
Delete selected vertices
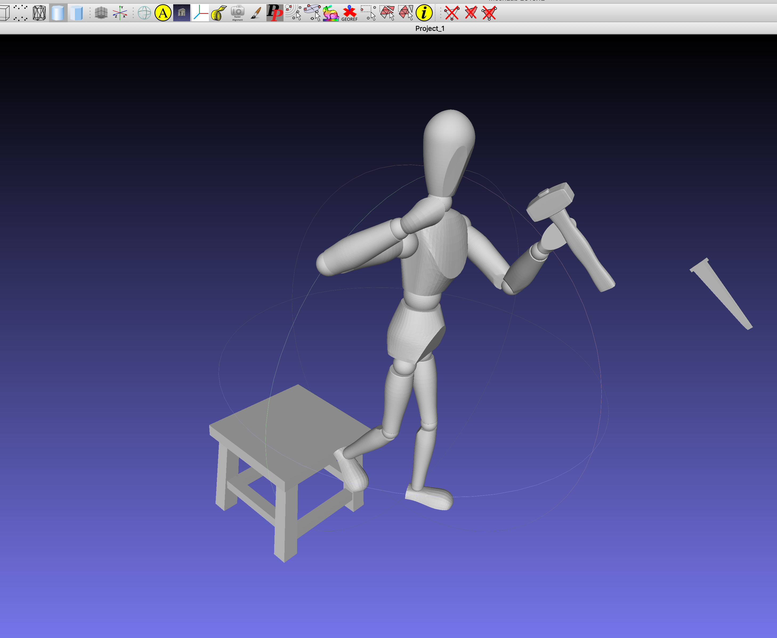[452, 13]
